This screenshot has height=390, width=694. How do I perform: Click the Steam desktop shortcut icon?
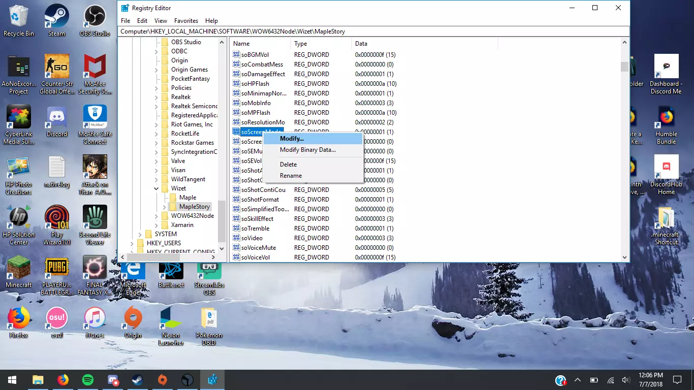(x=56, y=16)
